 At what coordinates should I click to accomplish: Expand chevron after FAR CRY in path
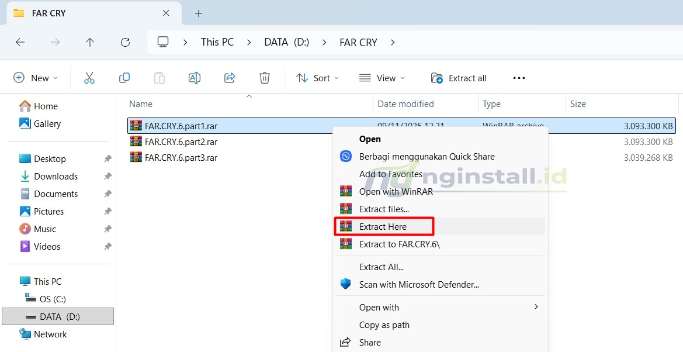pos(393,42)
